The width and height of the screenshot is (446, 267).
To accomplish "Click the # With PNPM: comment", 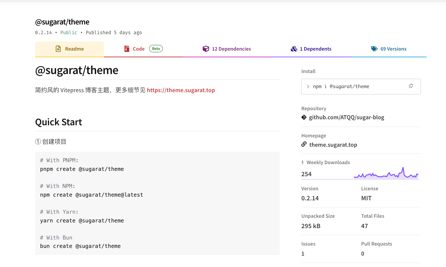I will point(59,160).
